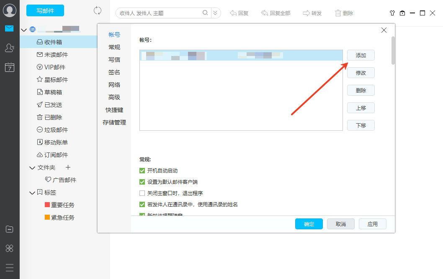Switch to the 常规 settings tab
Image resolution: width=443 pixels, height=279 pixels.
pyautogui.click(x=114, y=47)
